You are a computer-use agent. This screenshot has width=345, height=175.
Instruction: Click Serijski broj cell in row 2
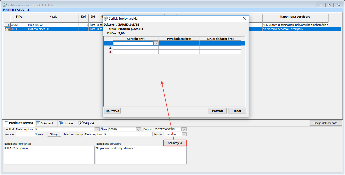[x=136, y=48]
